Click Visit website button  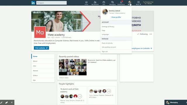(x=41, y=48)
